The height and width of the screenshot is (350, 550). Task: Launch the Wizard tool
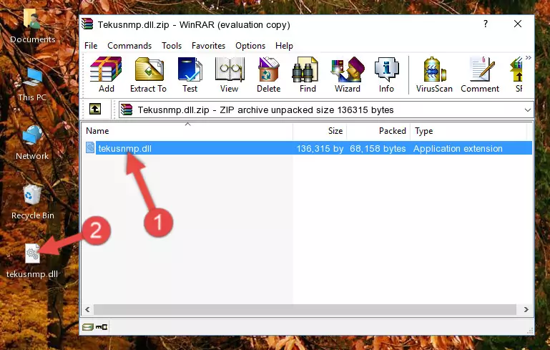[348, 74]
